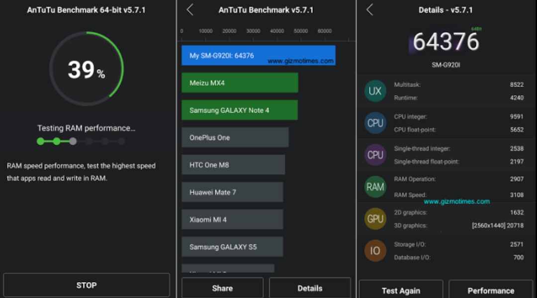Click the test stage progress dots

point(81,141)
